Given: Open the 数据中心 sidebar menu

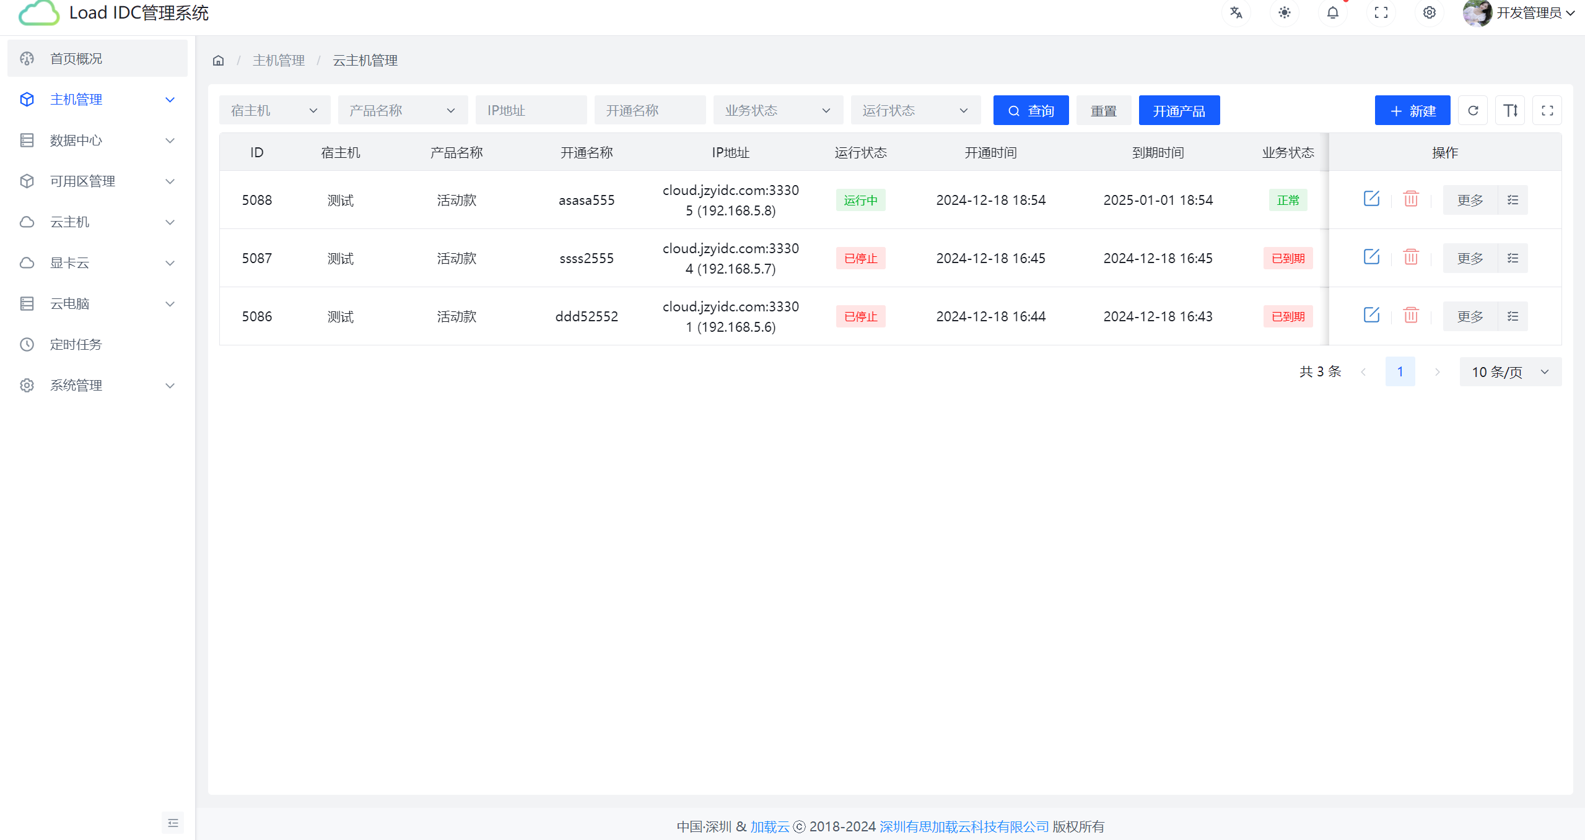Looking at the screenshot, I should [97, 141].
